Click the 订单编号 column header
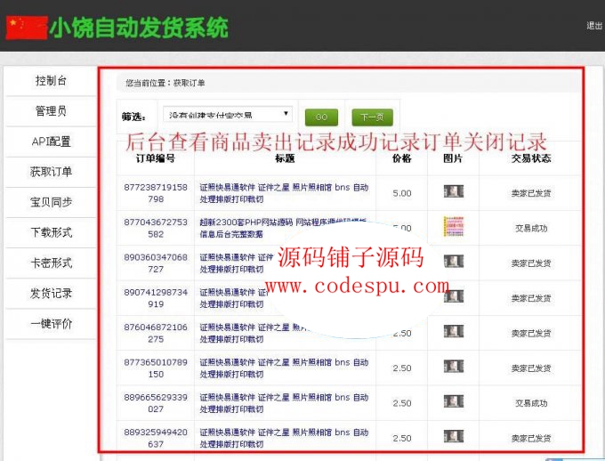605x461 pixels. (x=156, y=158)
